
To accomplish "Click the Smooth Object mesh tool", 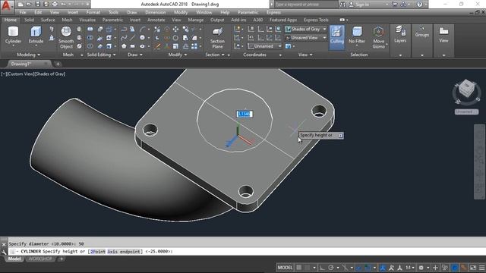I will click(66, 37).
